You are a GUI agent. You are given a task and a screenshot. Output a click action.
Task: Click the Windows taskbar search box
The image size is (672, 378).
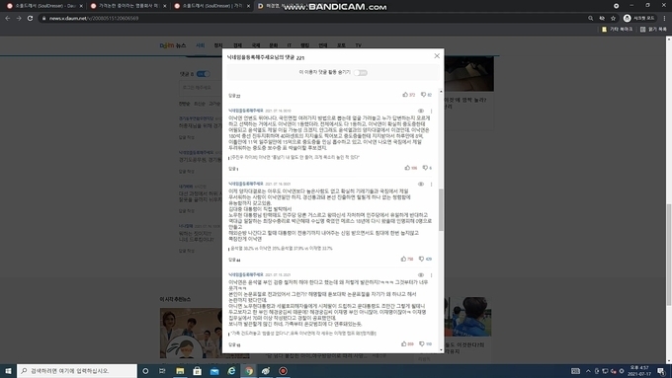point(77,371)
